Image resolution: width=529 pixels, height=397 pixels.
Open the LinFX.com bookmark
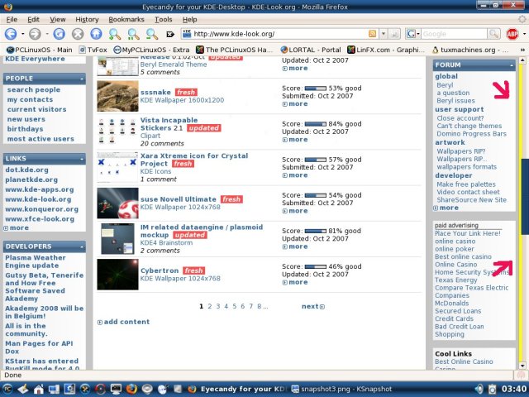tap(386, 50)
